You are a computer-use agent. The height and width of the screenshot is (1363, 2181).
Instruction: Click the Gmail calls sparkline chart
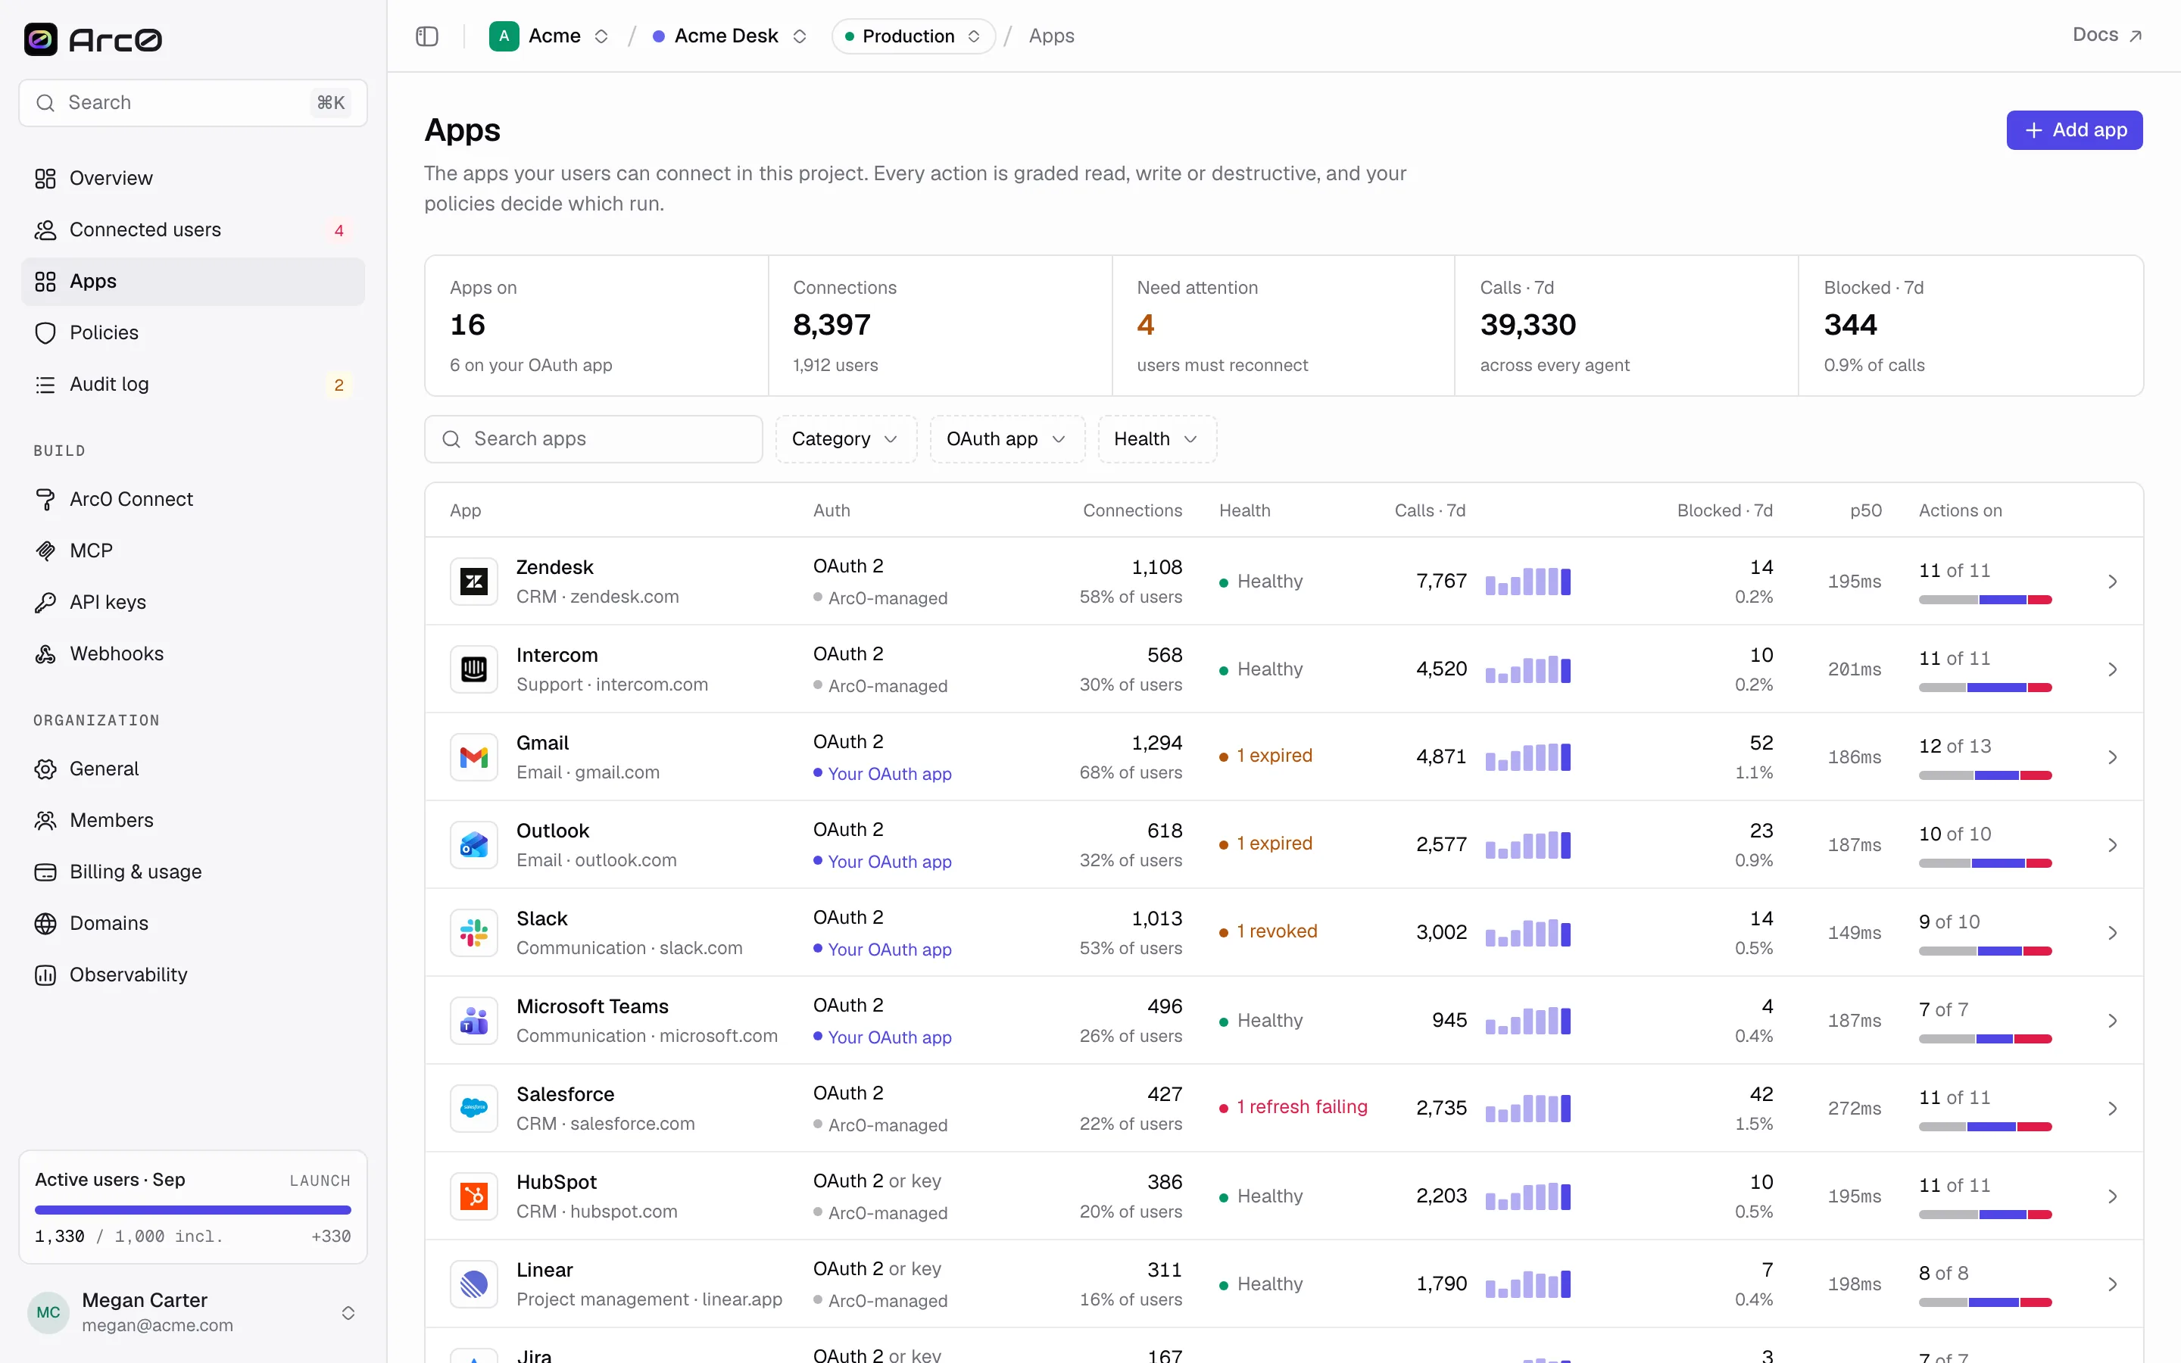tap(1527, 757)
